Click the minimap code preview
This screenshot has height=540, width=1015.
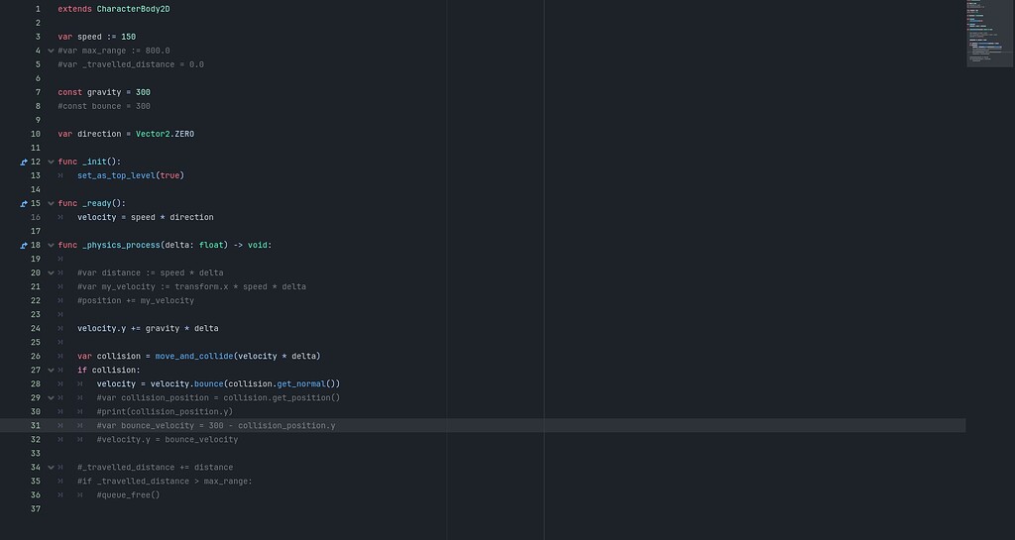[989, 34]
